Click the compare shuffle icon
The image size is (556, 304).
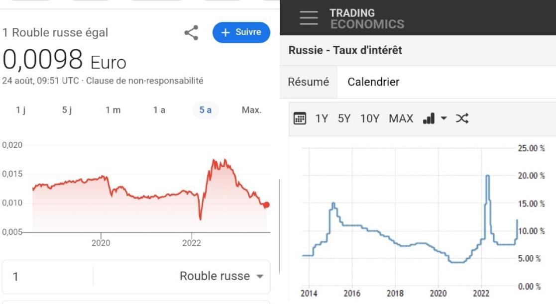coord(462,118)
